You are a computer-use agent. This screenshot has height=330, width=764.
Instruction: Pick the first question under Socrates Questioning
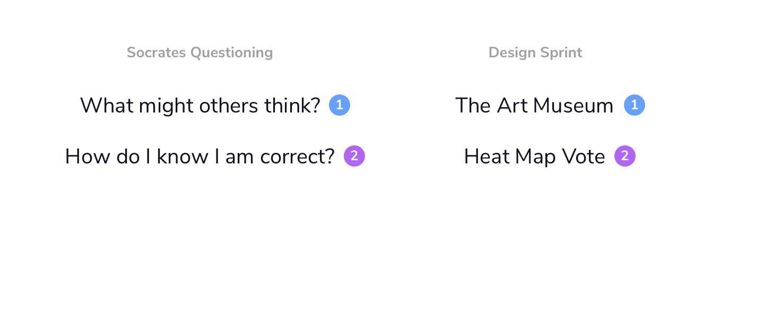[200, 106]
